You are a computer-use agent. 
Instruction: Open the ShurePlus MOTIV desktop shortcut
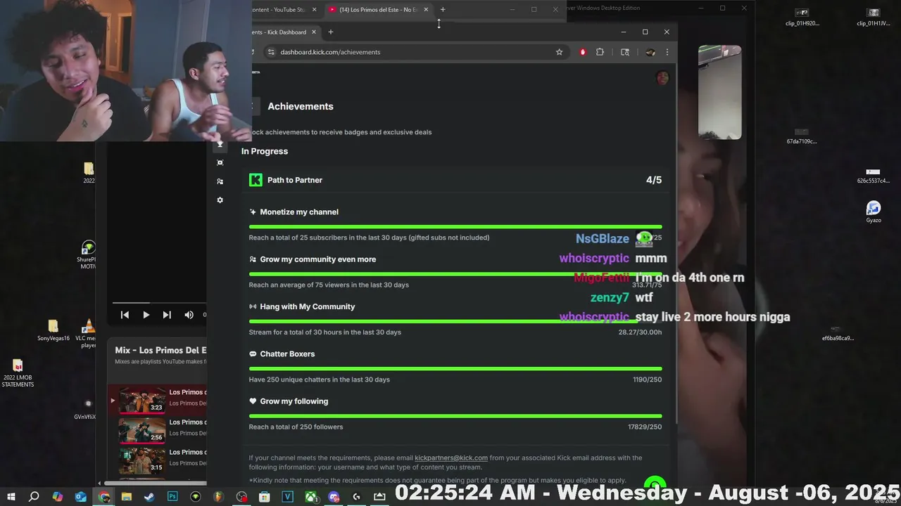88,255
